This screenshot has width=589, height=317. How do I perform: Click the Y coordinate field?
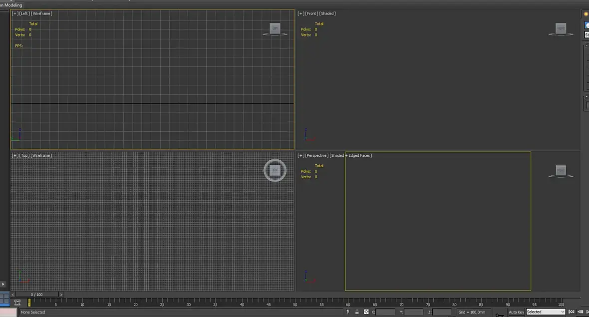point(414,312)
